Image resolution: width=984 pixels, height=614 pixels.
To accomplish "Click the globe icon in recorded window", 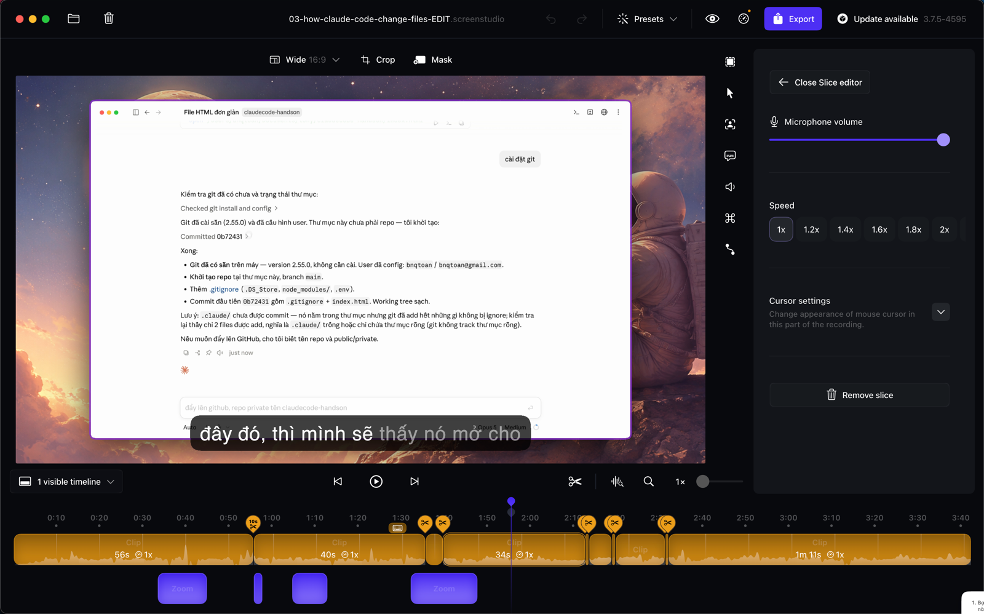I will [604, 112].
